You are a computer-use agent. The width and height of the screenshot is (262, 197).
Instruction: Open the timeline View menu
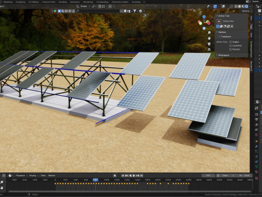pyautogui.click(x=43, y=176)
